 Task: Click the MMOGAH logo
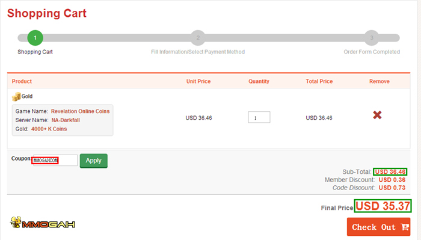(x=43, y=223)
